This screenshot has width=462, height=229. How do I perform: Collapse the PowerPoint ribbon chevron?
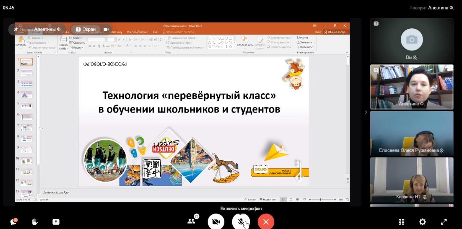tap(347, 53)
